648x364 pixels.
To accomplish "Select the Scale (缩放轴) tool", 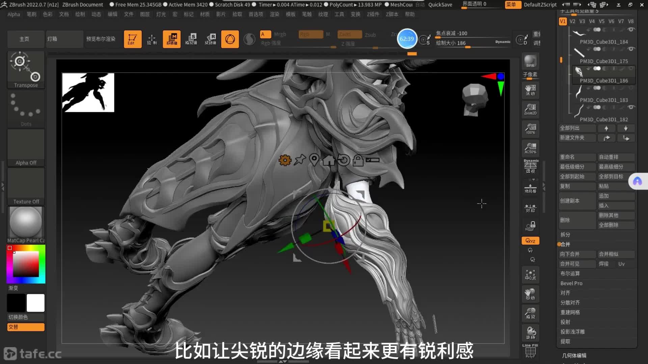I will pyautogui.click(x=191, y=39).
